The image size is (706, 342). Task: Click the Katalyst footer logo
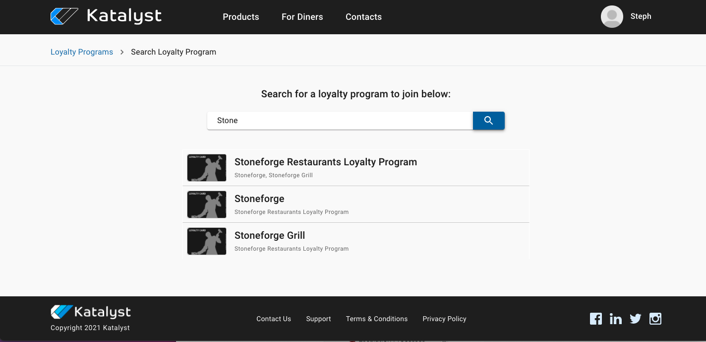pyautogui.click(x=91, y=312)
